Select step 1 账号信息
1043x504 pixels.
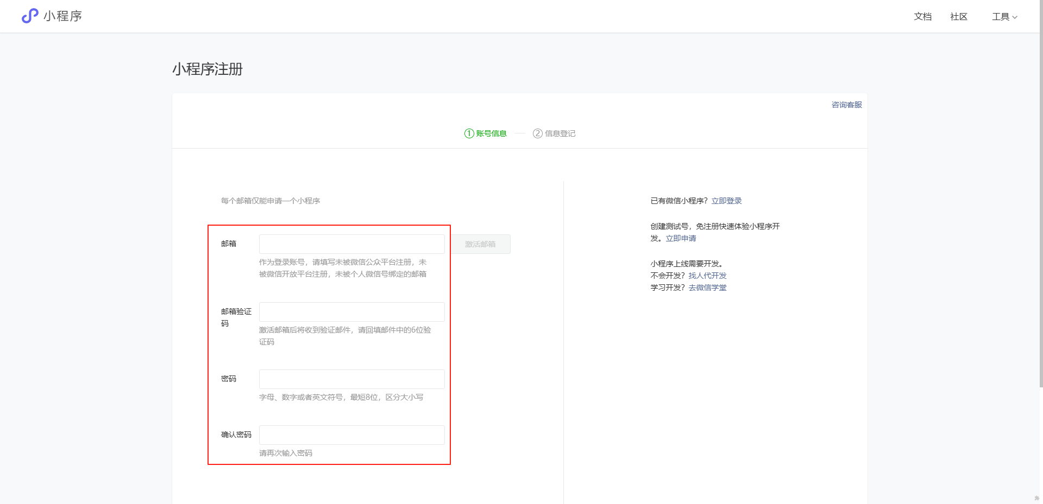pos(485,133)
